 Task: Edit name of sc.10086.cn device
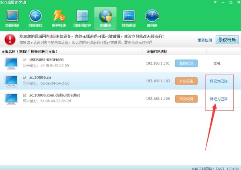25,77
